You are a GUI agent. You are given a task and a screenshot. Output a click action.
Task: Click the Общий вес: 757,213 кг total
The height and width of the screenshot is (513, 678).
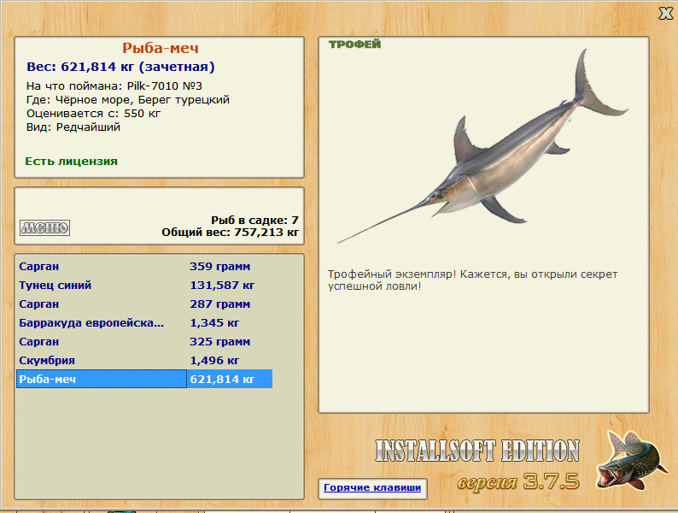(x=230, y=233)
